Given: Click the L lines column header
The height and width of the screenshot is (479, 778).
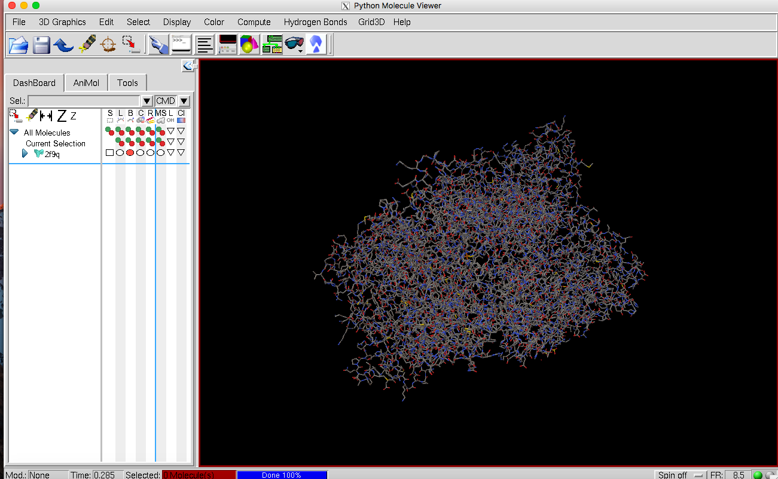Looking at the screenshot, I should tap(120, 116).
